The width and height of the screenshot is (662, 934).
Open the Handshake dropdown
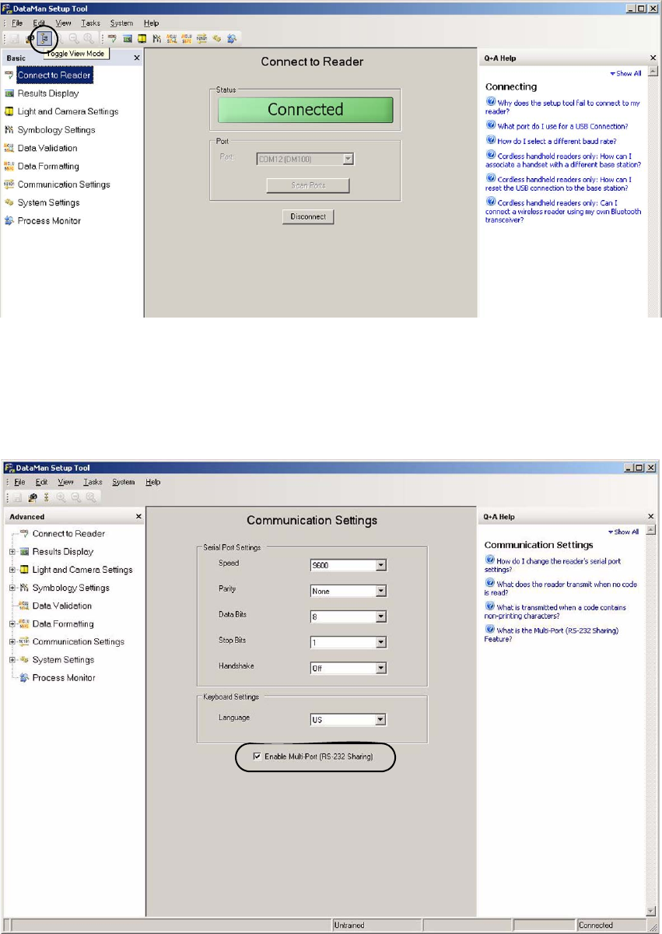(x=381, y=668)
